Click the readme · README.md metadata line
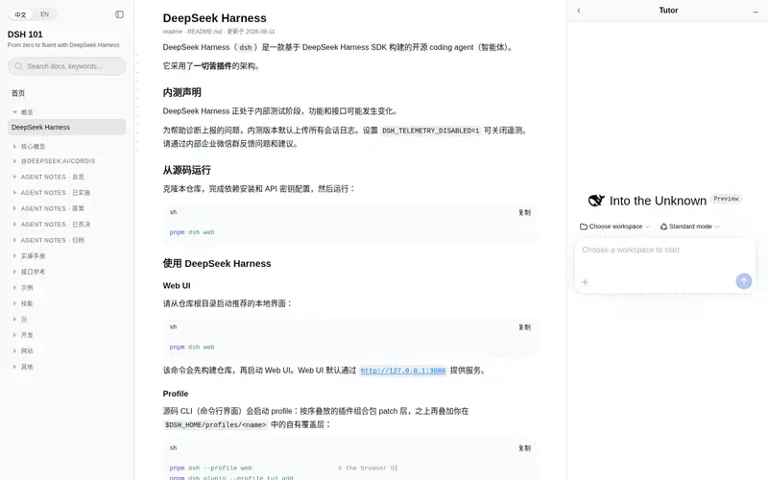The height and width of the screenshot is (480, 768). [x=219, y=32]
